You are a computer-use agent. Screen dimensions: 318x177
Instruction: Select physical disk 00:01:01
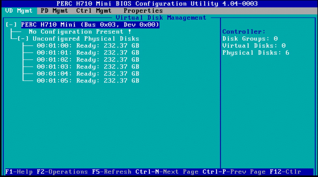coord(88,53)
